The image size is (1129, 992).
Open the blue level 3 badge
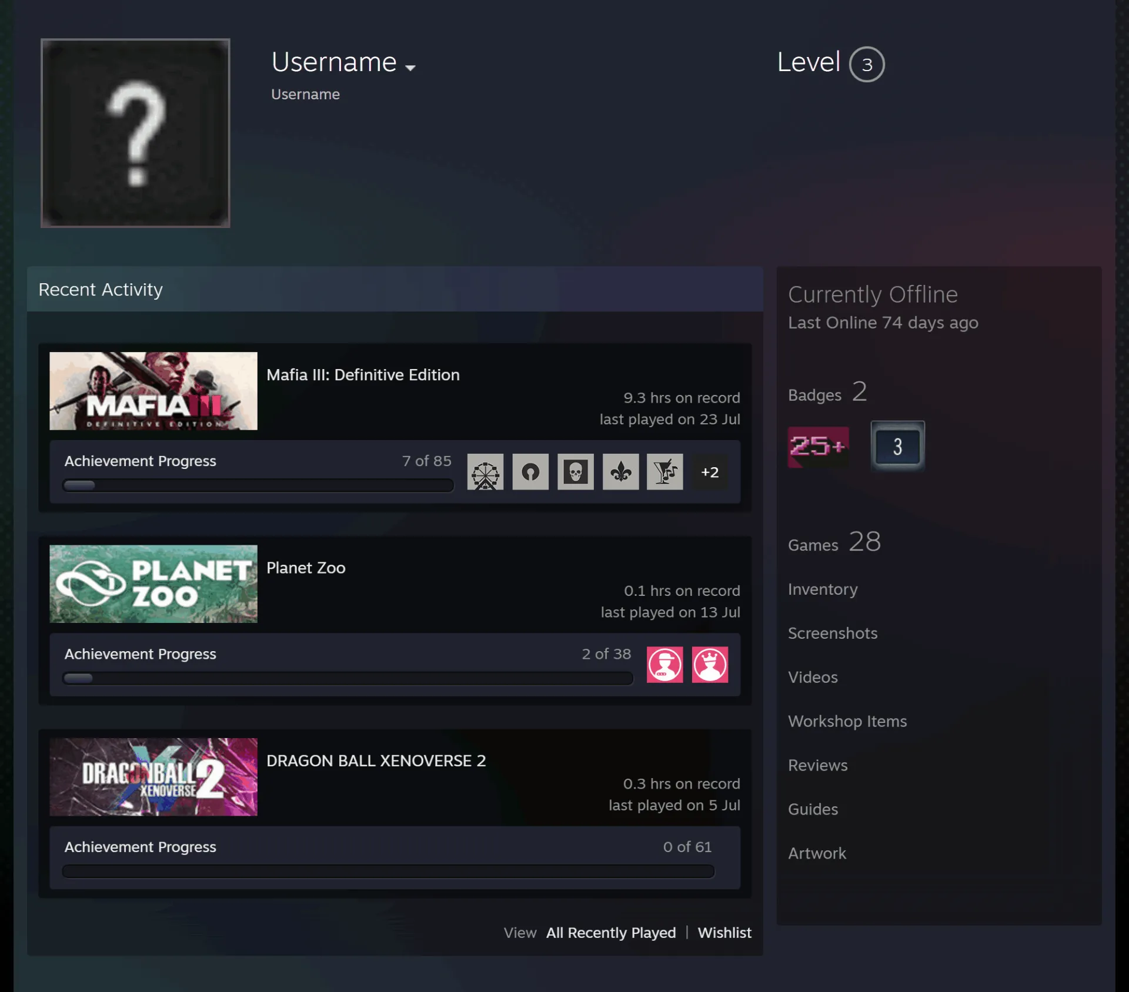tap(897, 446)
